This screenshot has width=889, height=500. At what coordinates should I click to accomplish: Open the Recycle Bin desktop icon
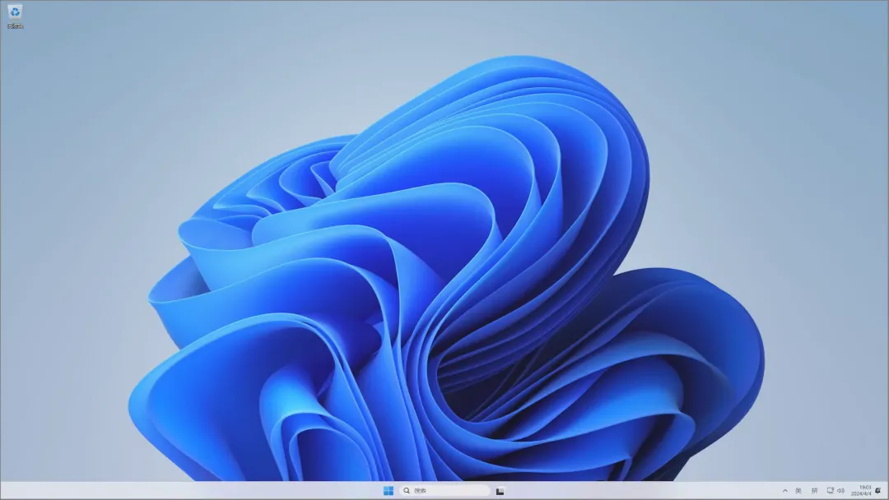[15, 16]
